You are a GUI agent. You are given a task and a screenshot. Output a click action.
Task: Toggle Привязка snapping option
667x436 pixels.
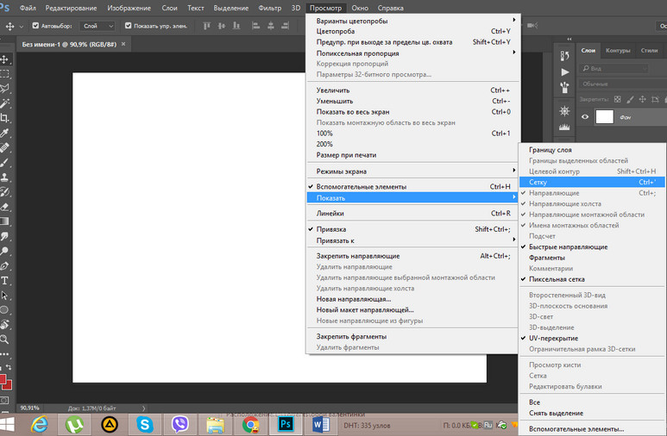click(x=412, y=229)
